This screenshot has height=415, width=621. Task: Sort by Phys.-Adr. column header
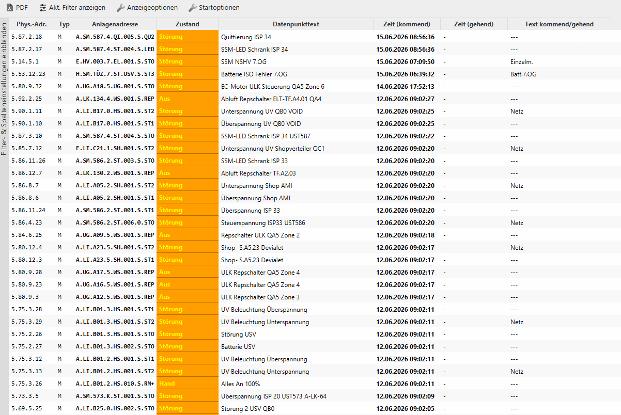click(32, 24)
